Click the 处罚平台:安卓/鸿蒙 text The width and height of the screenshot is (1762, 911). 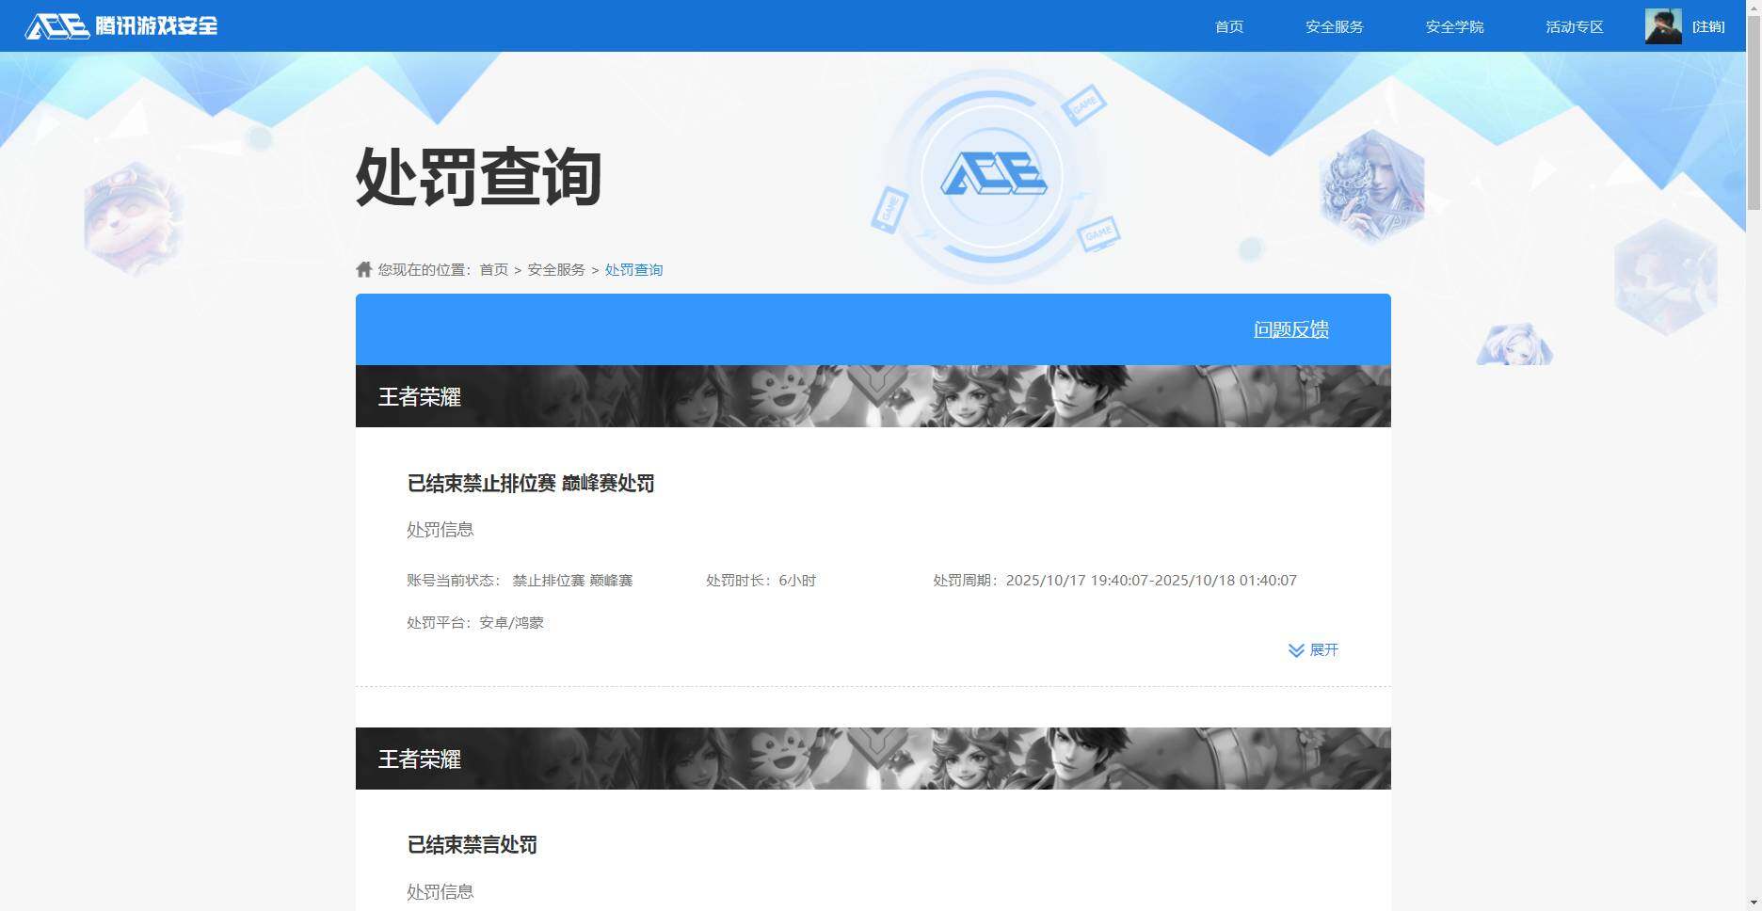475,623
